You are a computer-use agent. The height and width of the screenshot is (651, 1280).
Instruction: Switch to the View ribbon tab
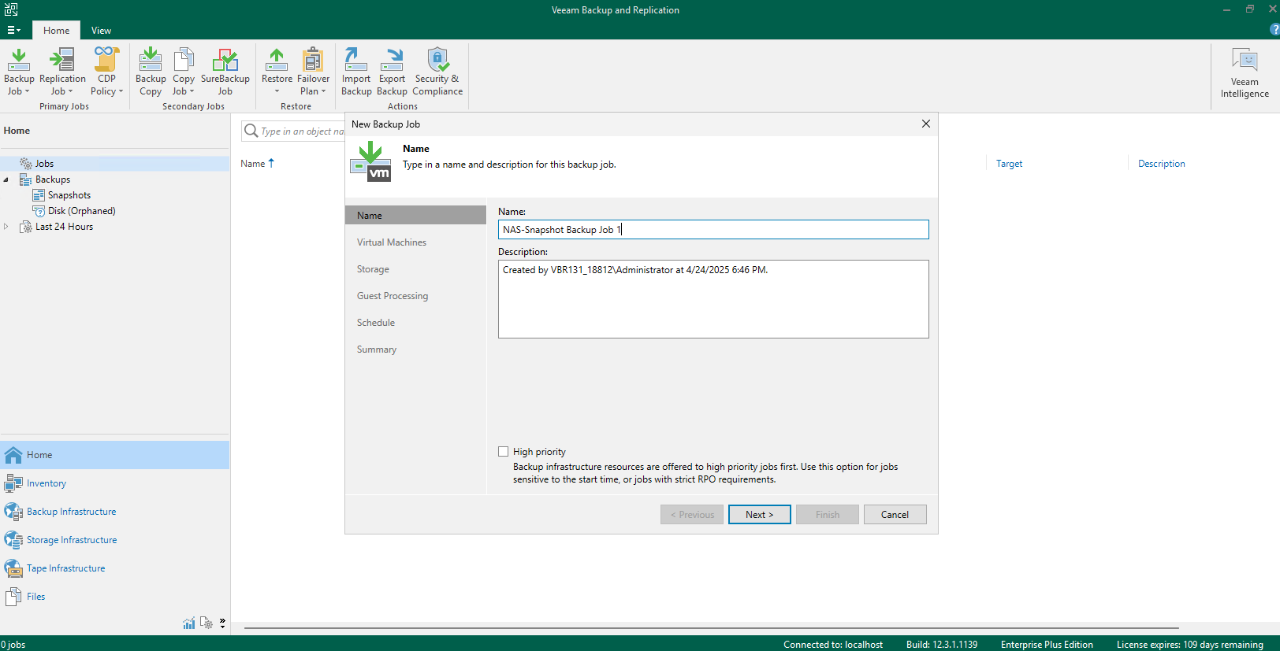(x=101, y=30)
